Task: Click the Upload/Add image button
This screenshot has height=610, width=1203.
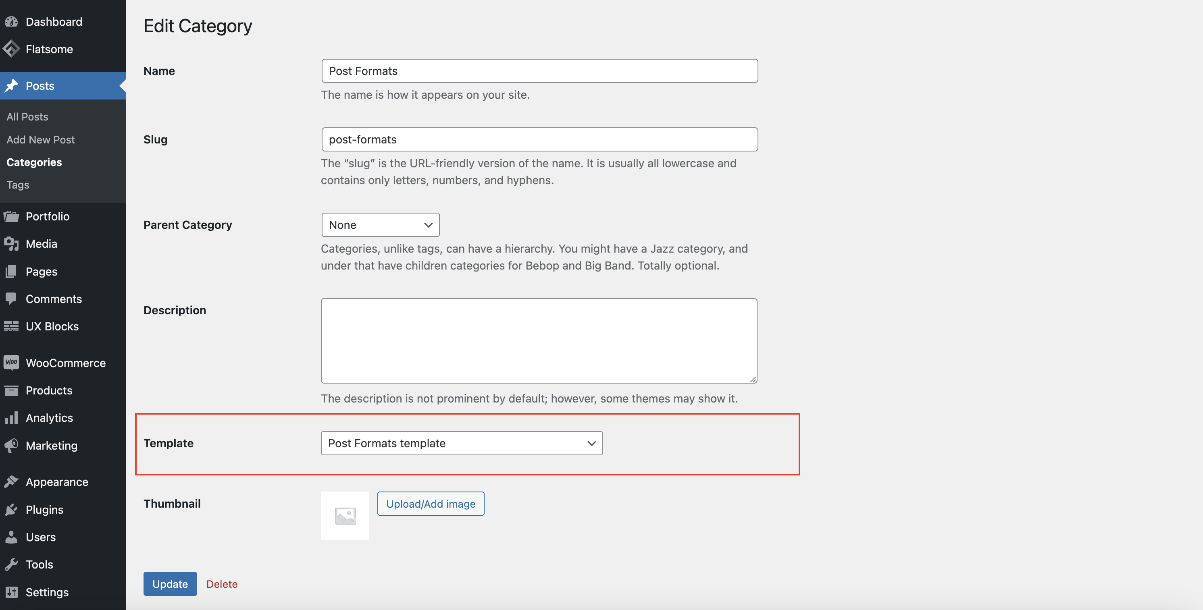Action: (x=430, y=504)
